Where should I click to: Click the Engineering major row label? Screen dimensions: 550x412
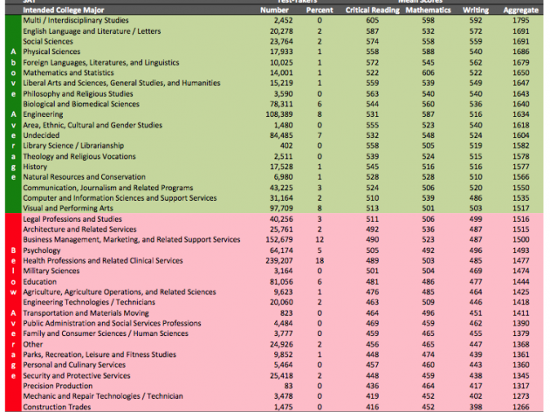click(42, 113)
